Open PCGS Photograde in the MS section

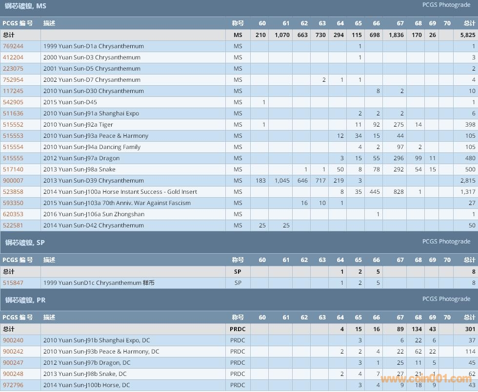pos(446,5)
